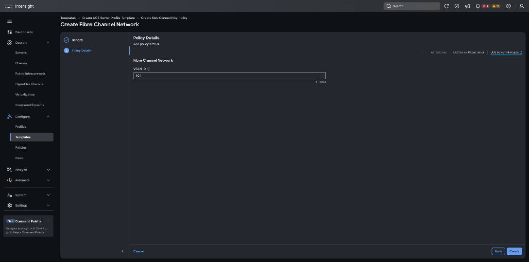Open Fabric Interconnects in the sidebar
529x262 pixels.
tap(32, 73)
